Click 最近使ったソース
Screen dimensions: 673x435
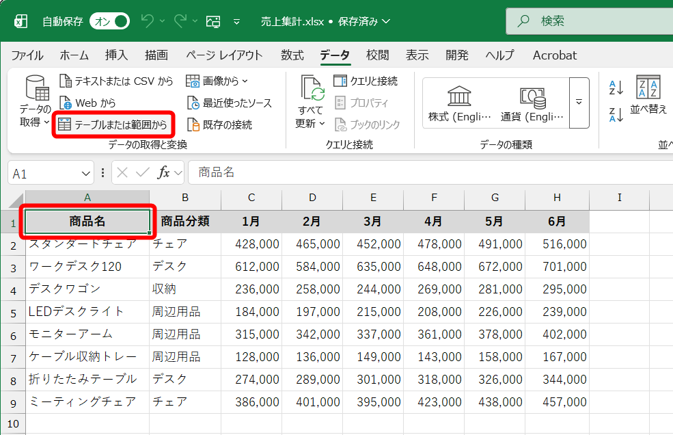pyautogui.click(x=230, y=103)
